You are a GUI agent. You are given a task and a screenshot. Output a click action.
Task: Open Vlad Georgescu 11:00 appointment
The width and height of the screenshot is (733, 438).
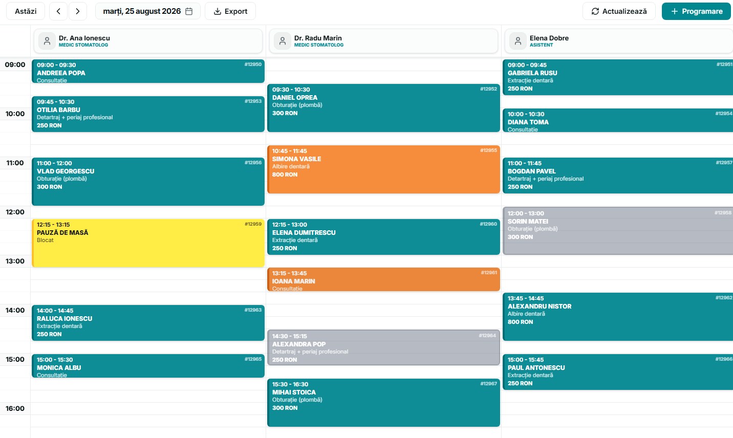tap(148, 182)
